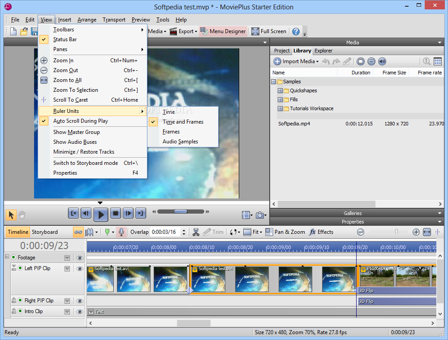Open the preview display options icon
448x340 pixels.
point(246,215)
